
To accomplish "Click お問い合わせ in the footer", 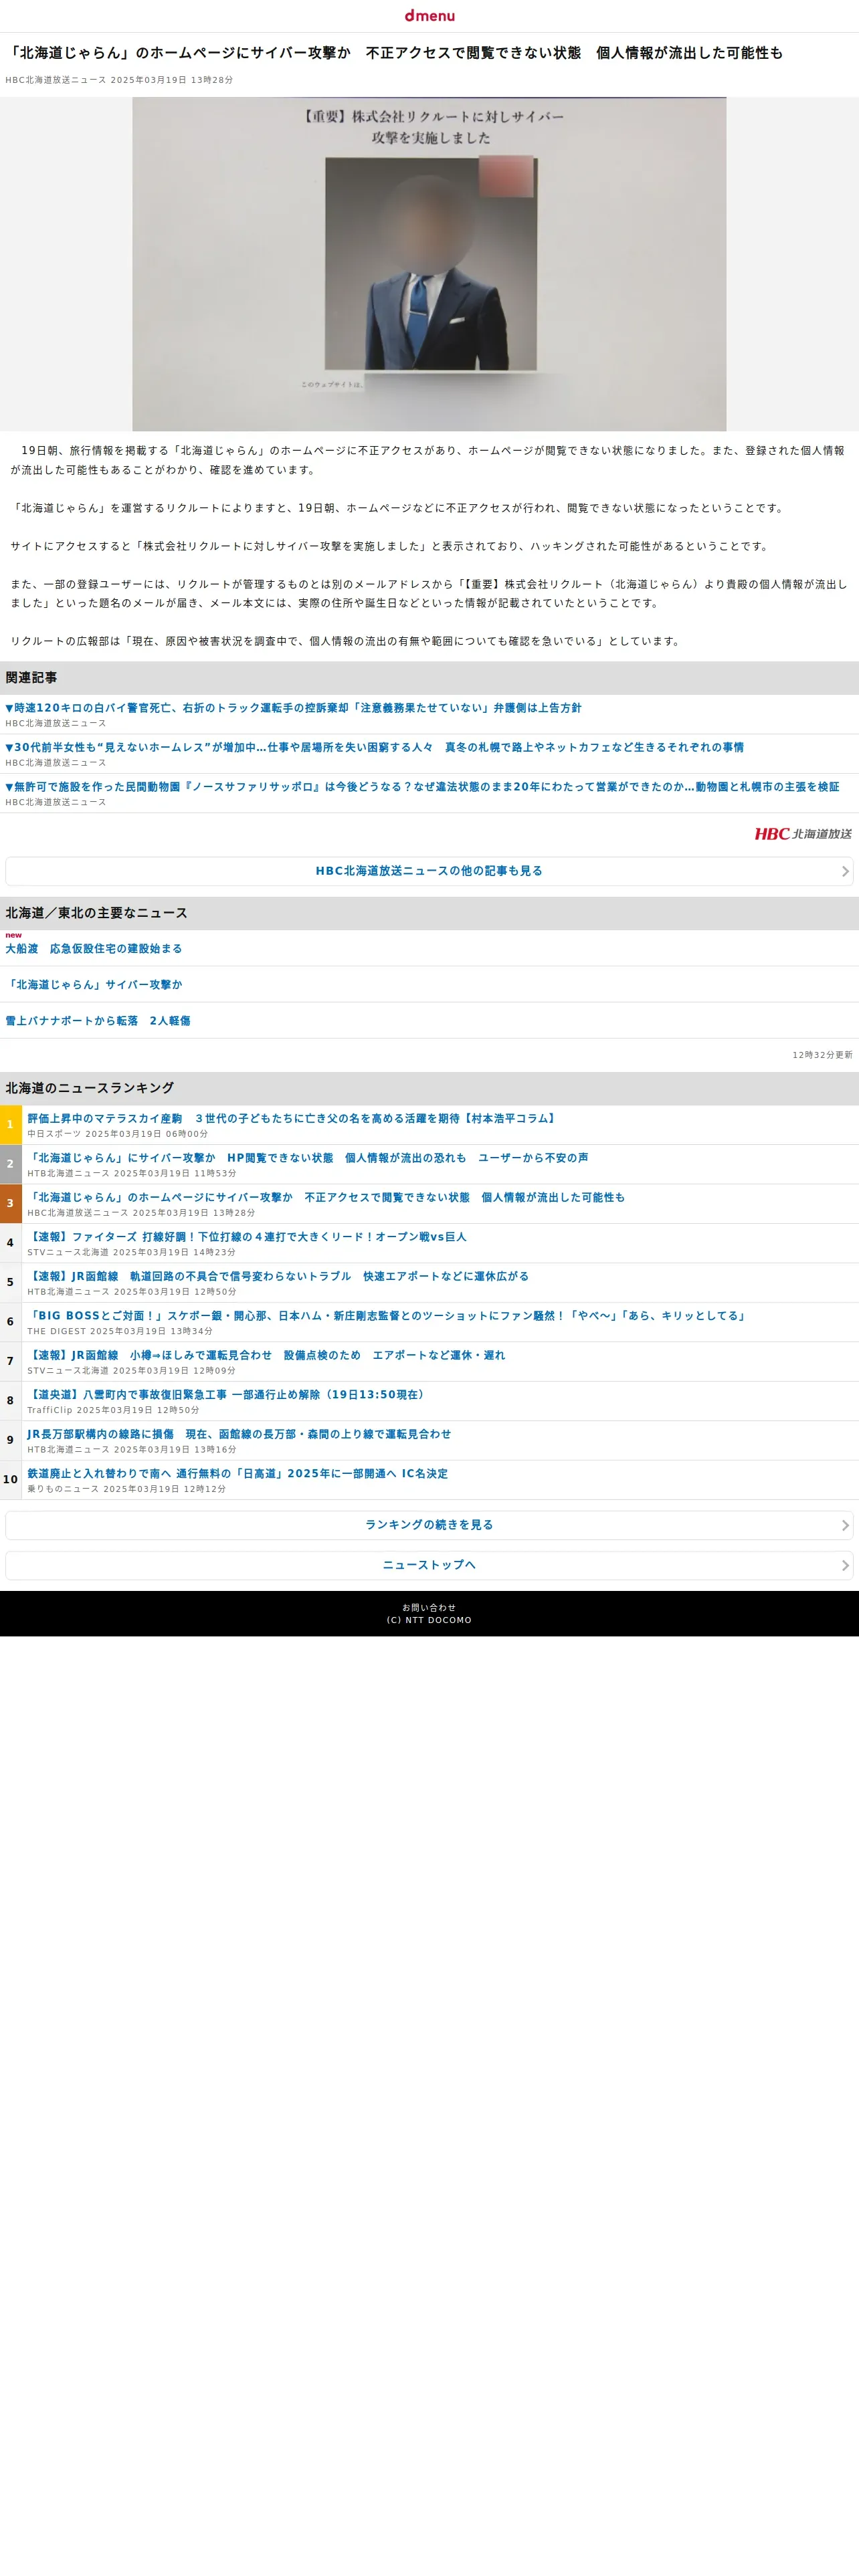I will click(x=429, y=1608).
